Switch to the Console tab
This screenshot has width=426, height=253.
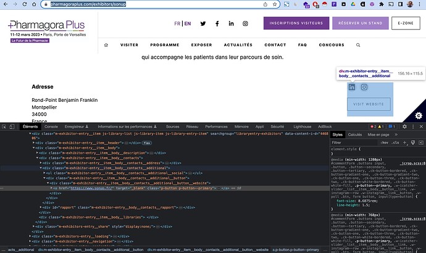tap(51, 126)
